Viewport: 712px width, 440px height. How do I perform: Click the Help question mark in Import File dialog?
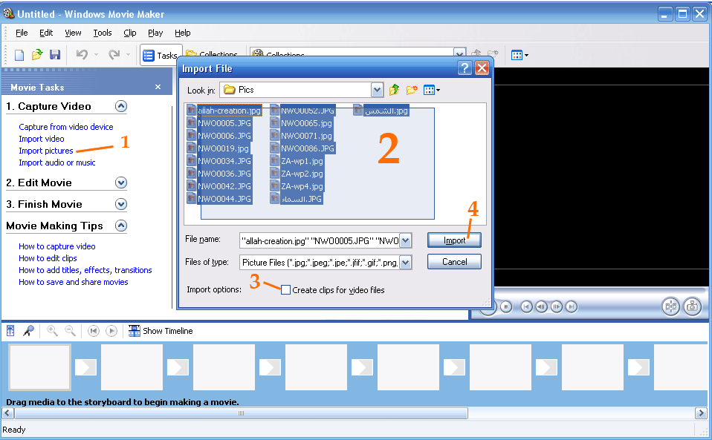point(465,68)
